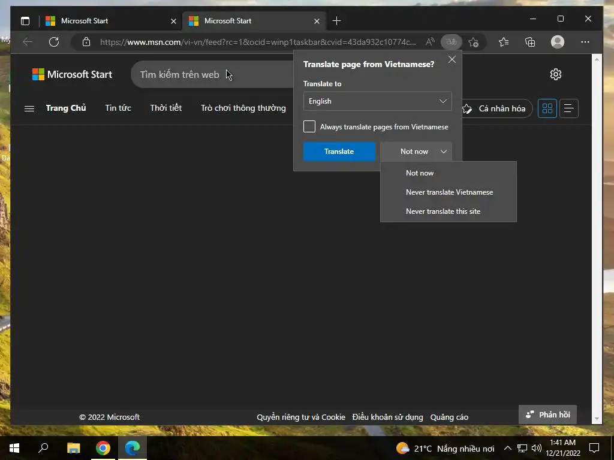Open volume control tray icon

tap(537, 448)
